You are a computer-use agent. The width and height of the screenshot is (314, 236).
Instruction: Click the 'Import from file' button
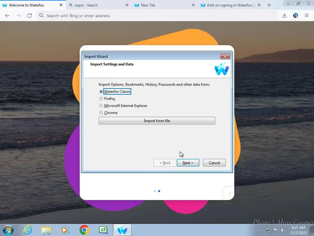(157, 120)
